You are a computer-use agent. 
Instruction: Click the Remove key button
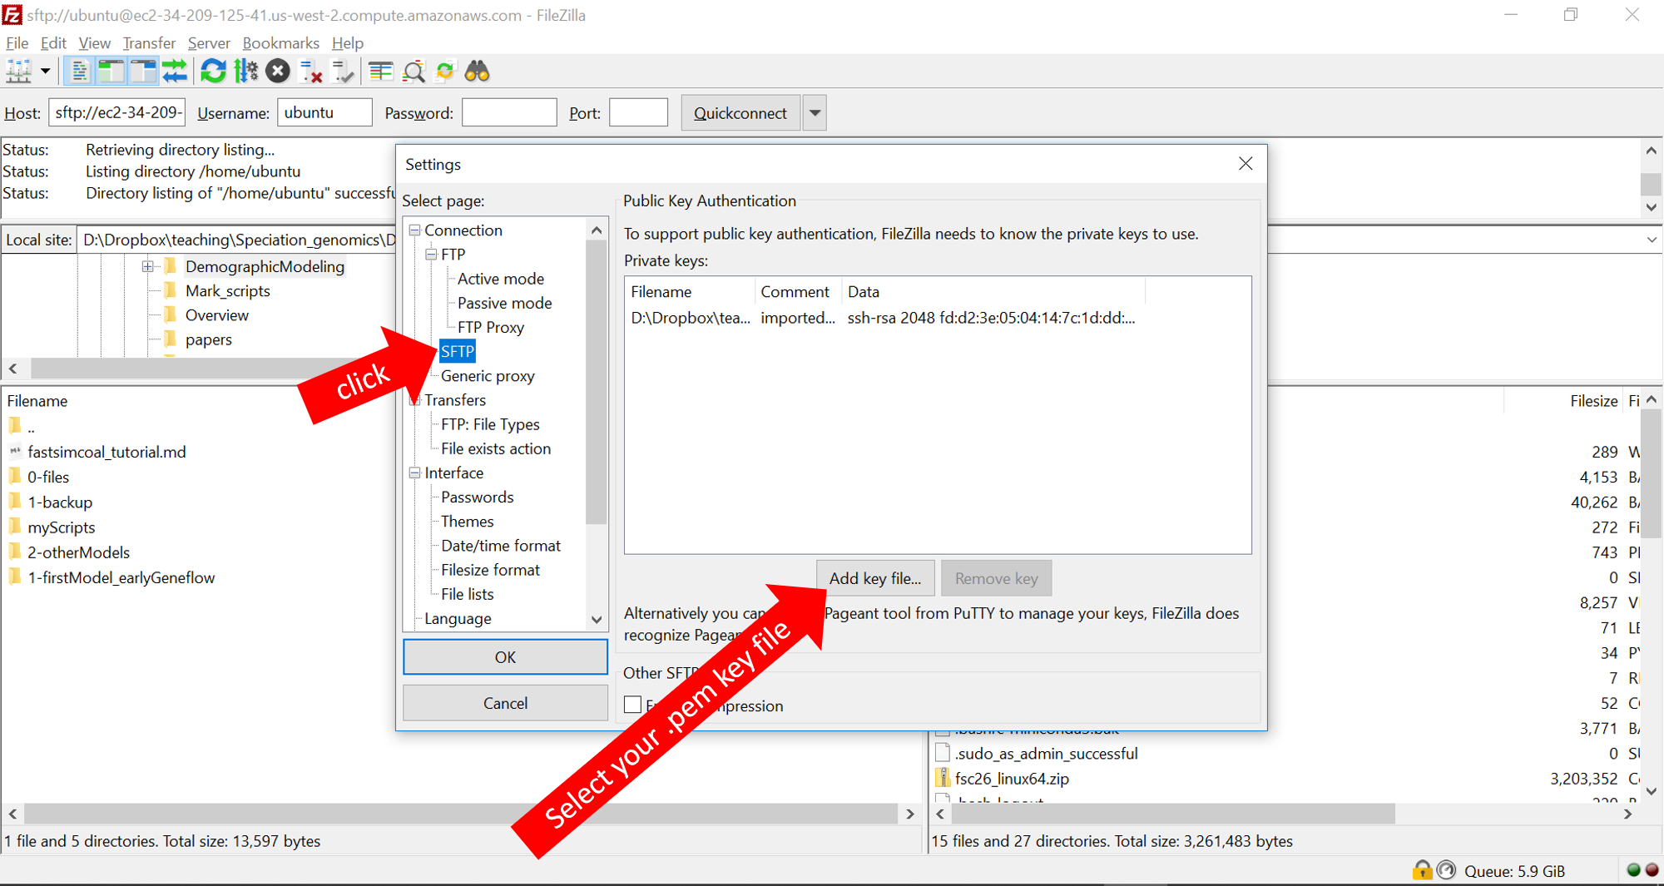tap(996, 578)
